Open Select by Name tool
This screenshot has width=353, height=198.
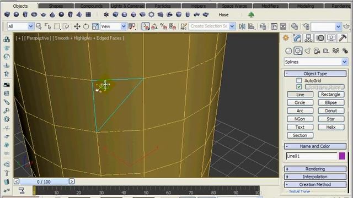pos(48,26)
